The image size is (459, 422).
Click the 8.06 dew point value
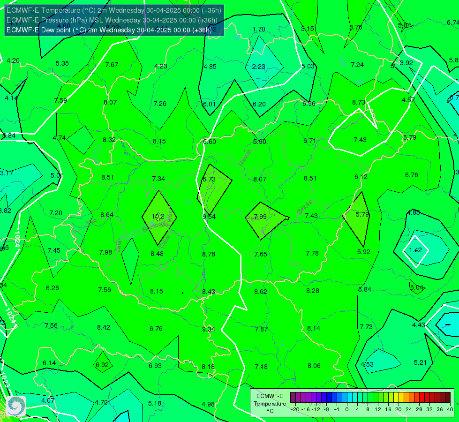point(314,366)
